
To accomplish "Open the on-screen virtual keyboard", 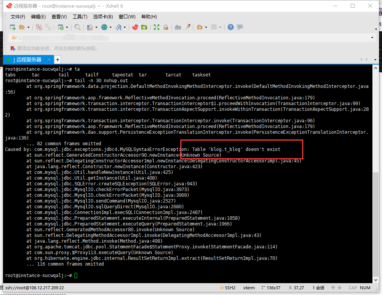I will pos(178,27).
